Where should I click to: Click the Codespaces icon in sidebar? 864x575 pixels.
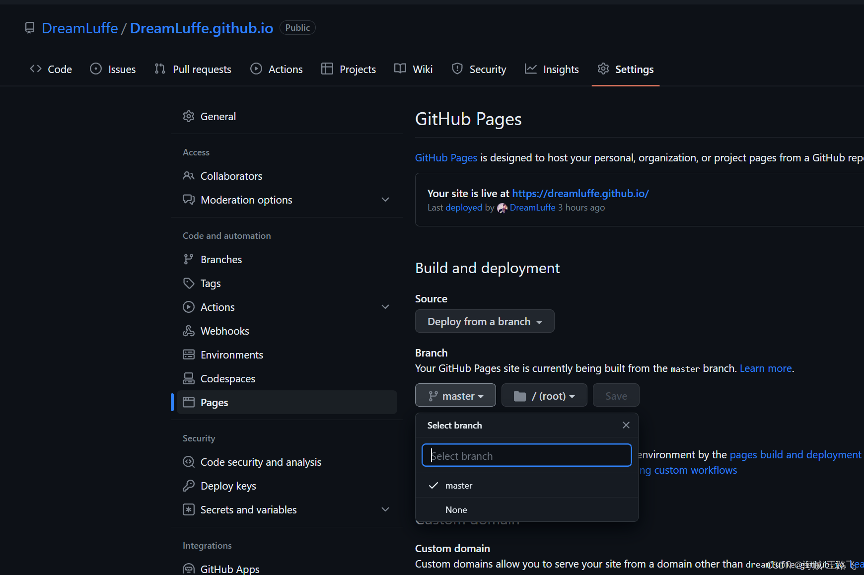[x=189, y=379]
